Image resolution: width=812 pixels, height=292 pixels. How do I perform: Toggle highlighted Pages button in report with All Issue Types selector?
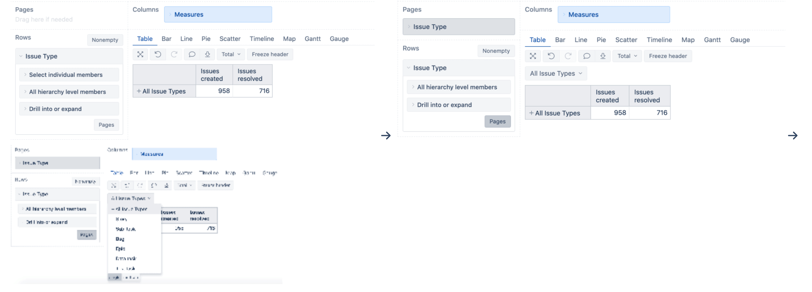tap(498, 122)
